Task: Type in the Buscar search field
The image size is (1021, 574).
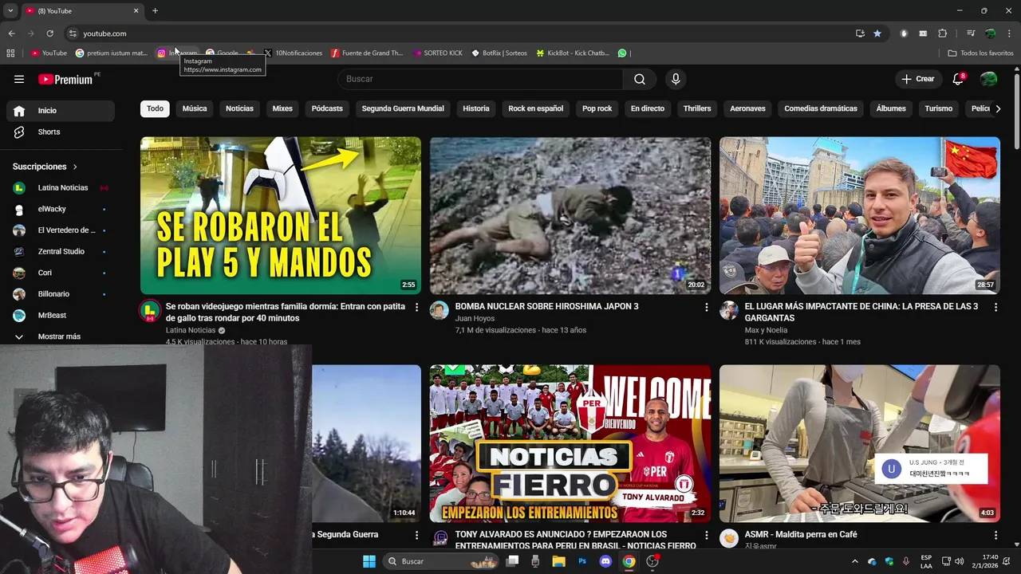Action: coord(480,79)
